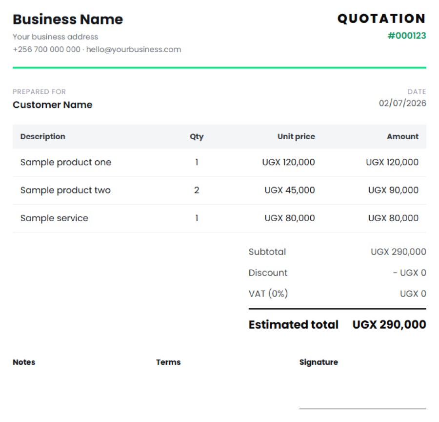Viewport: 439px width, 422px height.
Task: Click quantity 2 for Sample product two
Action: pos(197,190)
